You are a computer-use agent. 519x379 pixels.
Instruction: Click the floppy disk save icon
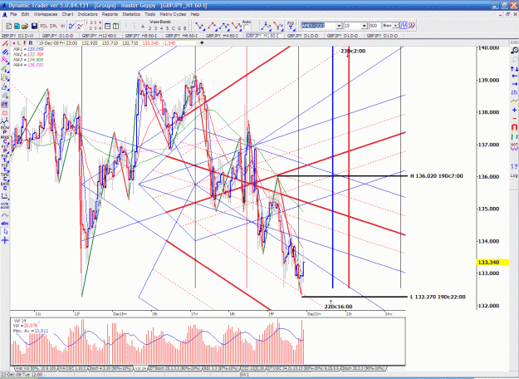34,26
